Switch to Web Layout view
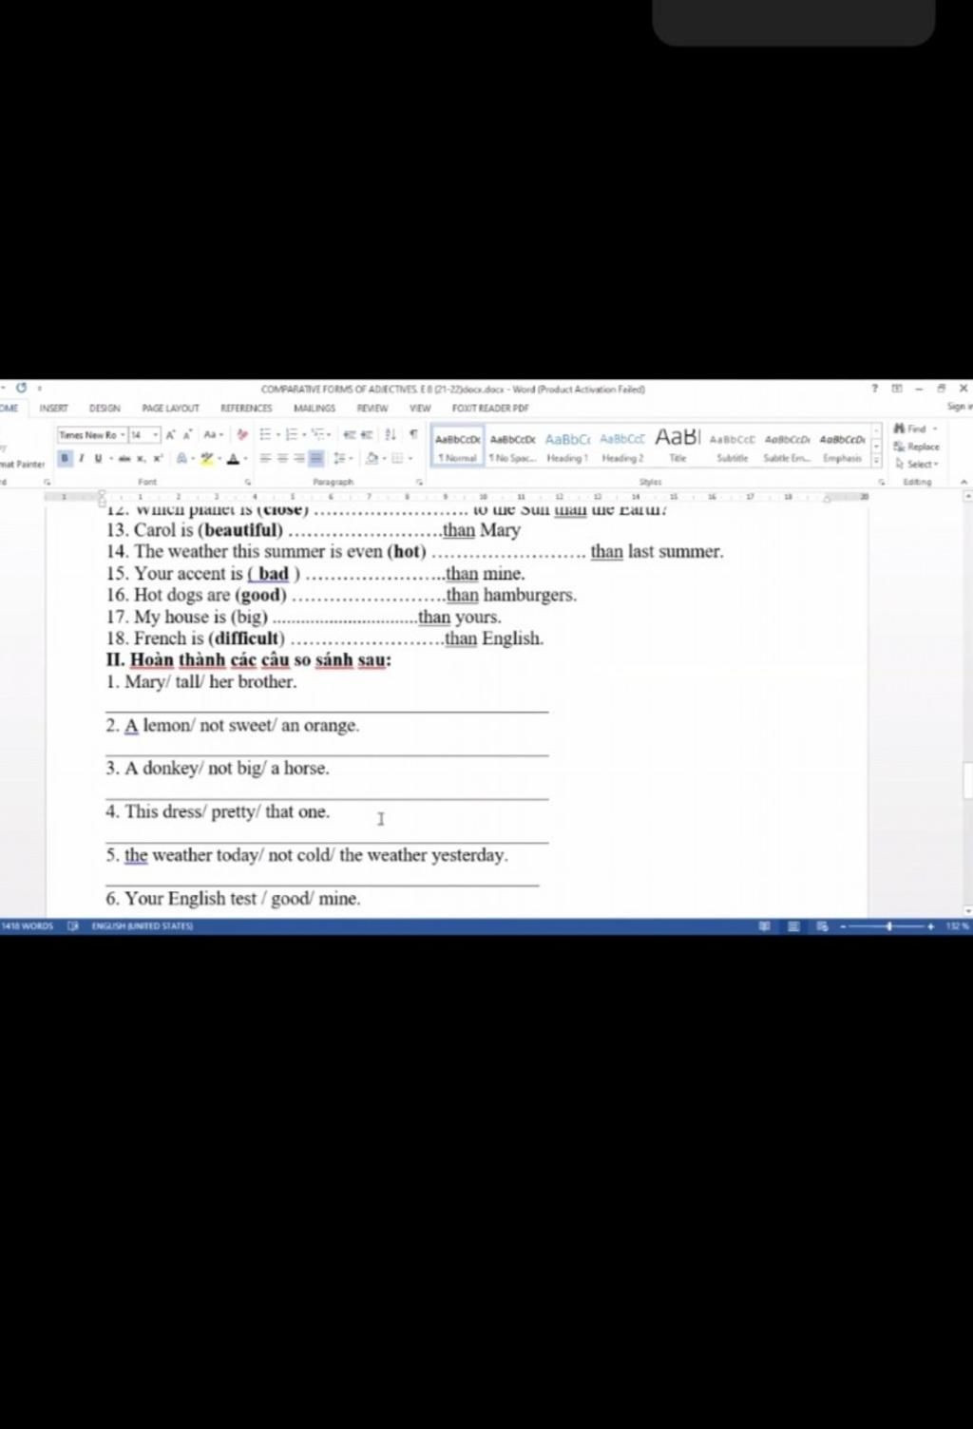This screenshot has height=1429, width=973. coord(822,925)
